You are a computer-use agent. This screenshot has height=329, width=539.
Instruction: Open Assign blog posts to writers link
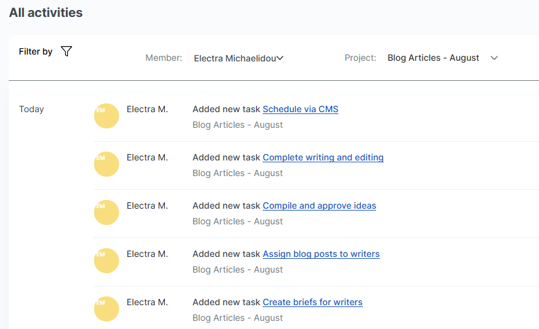321,254
